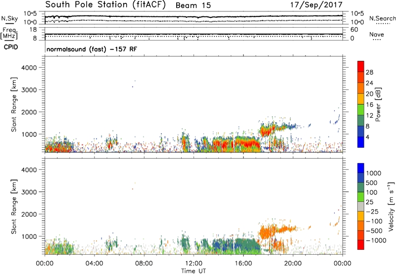Pick the 24–28 dB red-orange Power swatch

(x=361, y=78)
